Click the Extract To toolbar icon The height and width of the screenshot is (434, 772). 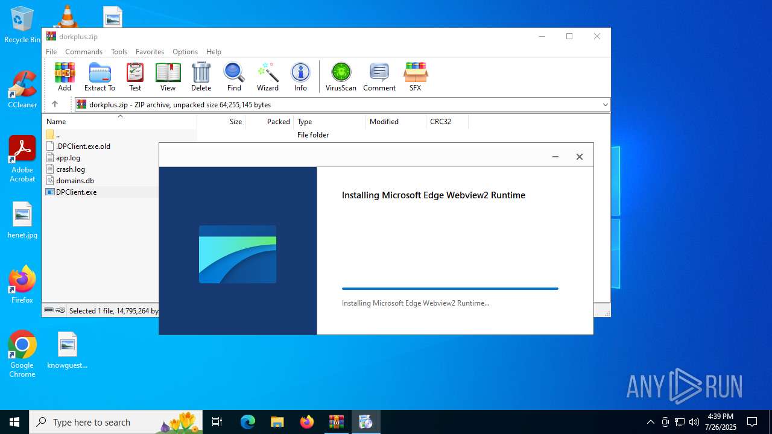[x=100, y=77]
